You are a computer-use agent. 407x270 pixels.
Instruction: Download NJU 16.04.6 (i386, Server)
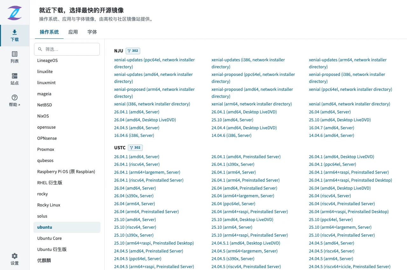click(134, 136)
